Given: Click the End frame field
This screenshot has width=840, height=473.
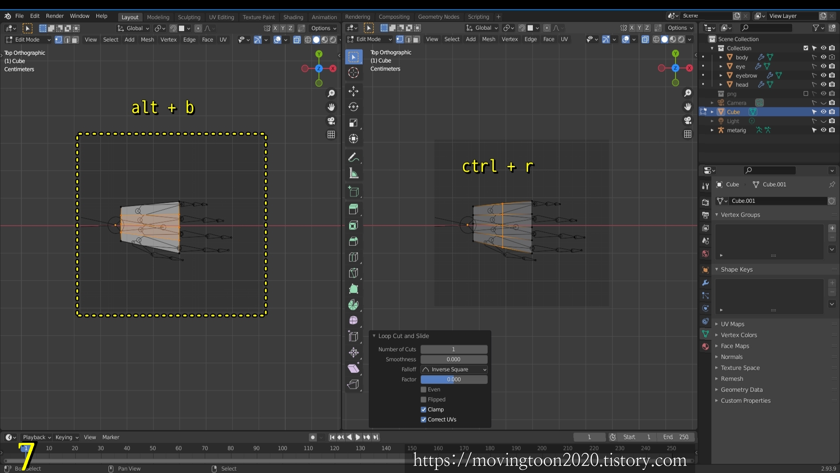Looking at the screenshot, I should (x=676, y=437).
